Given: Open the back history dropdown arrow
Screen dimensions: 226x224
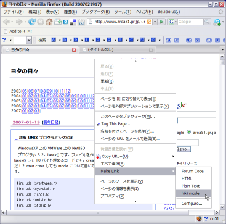Looking at the screenshot, I should click(12, 22).
